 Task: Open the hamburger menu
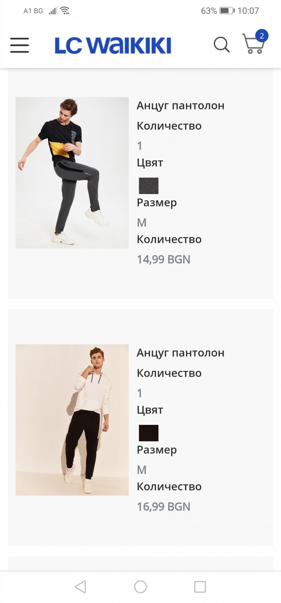(x=19, y=45)
